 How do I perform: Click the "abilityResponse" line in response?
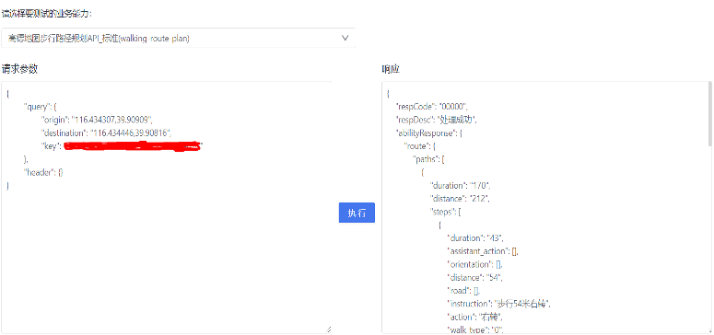430,133
